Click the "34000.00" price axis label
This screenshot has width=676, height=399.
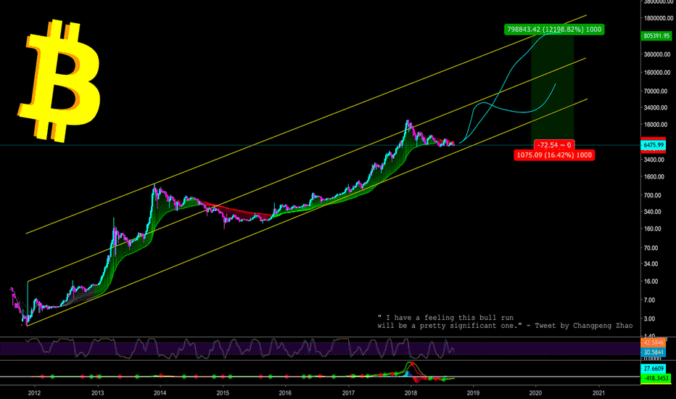(x=656, y=107)
